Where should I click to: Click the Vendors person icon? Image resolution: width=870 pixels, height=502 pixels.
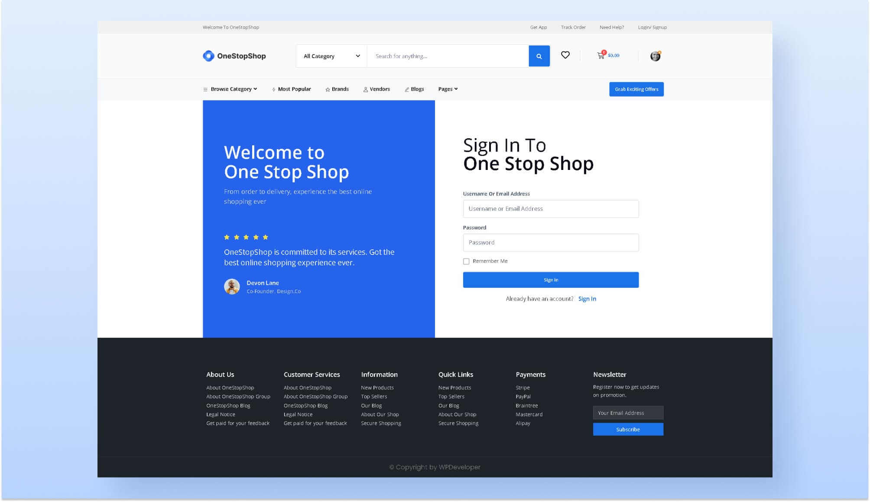(x=365, y=89)
